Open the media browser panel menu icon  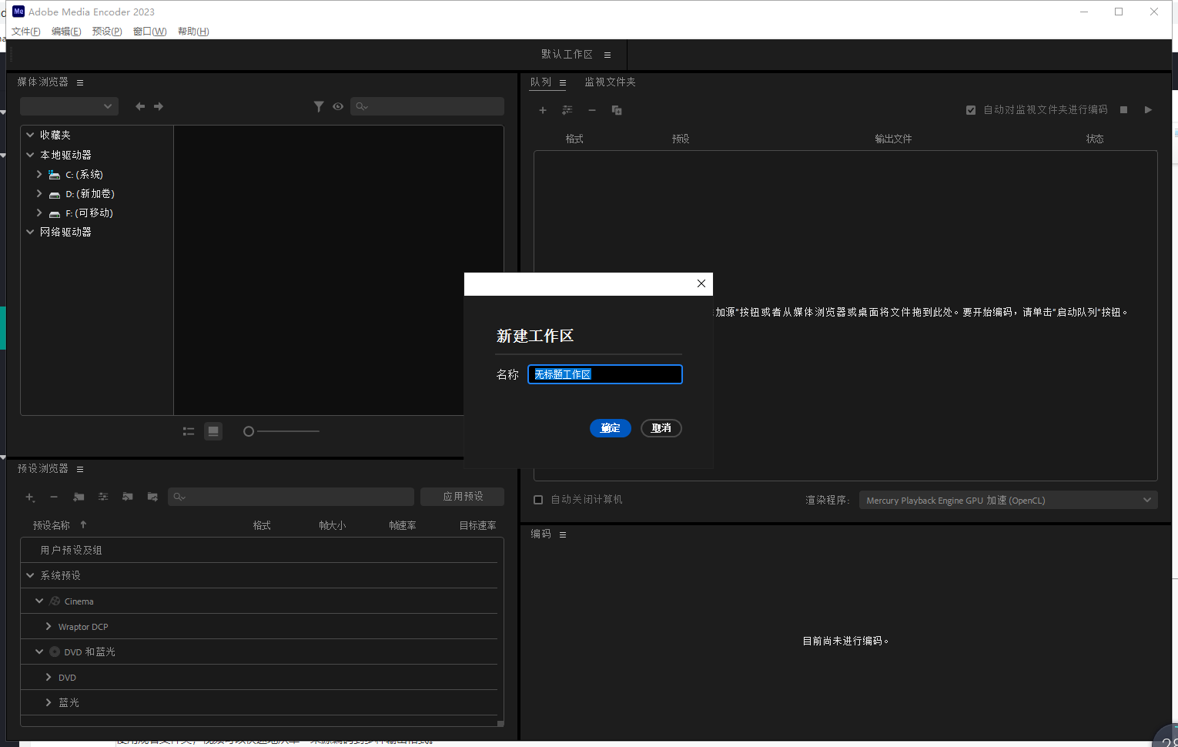click(x=80, y=82)
